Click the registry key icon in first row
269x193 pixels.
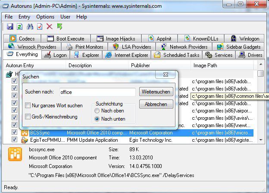coord(9,74)
